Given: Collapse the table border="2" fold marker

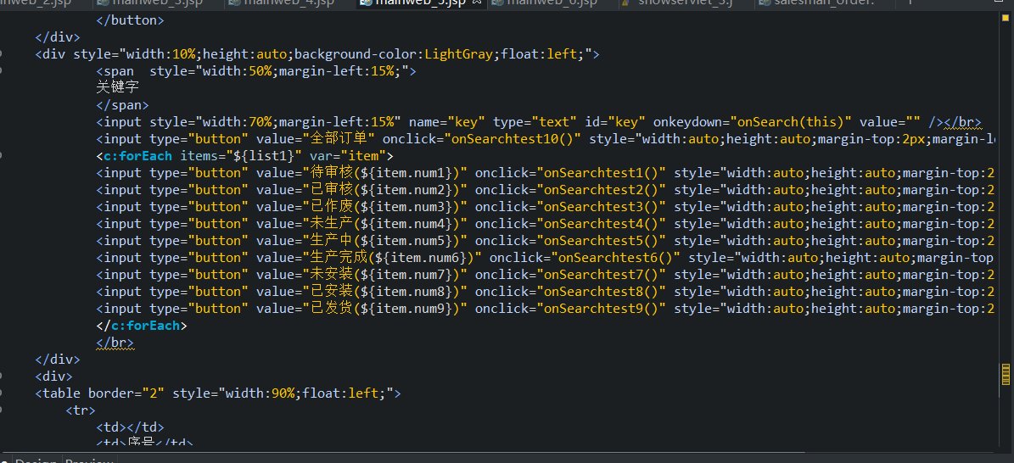Looking at the screenshot, I should [x=3, y=393].
